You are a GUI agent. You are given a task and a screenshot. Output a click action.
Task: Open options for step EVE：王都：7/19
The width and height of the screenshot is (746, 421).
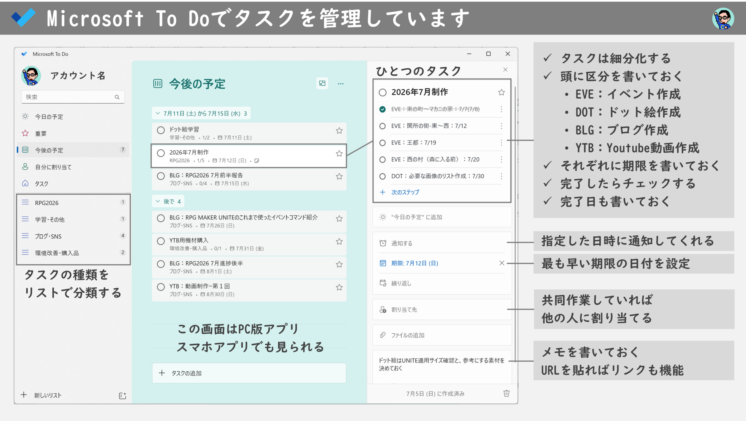(501, 143)
